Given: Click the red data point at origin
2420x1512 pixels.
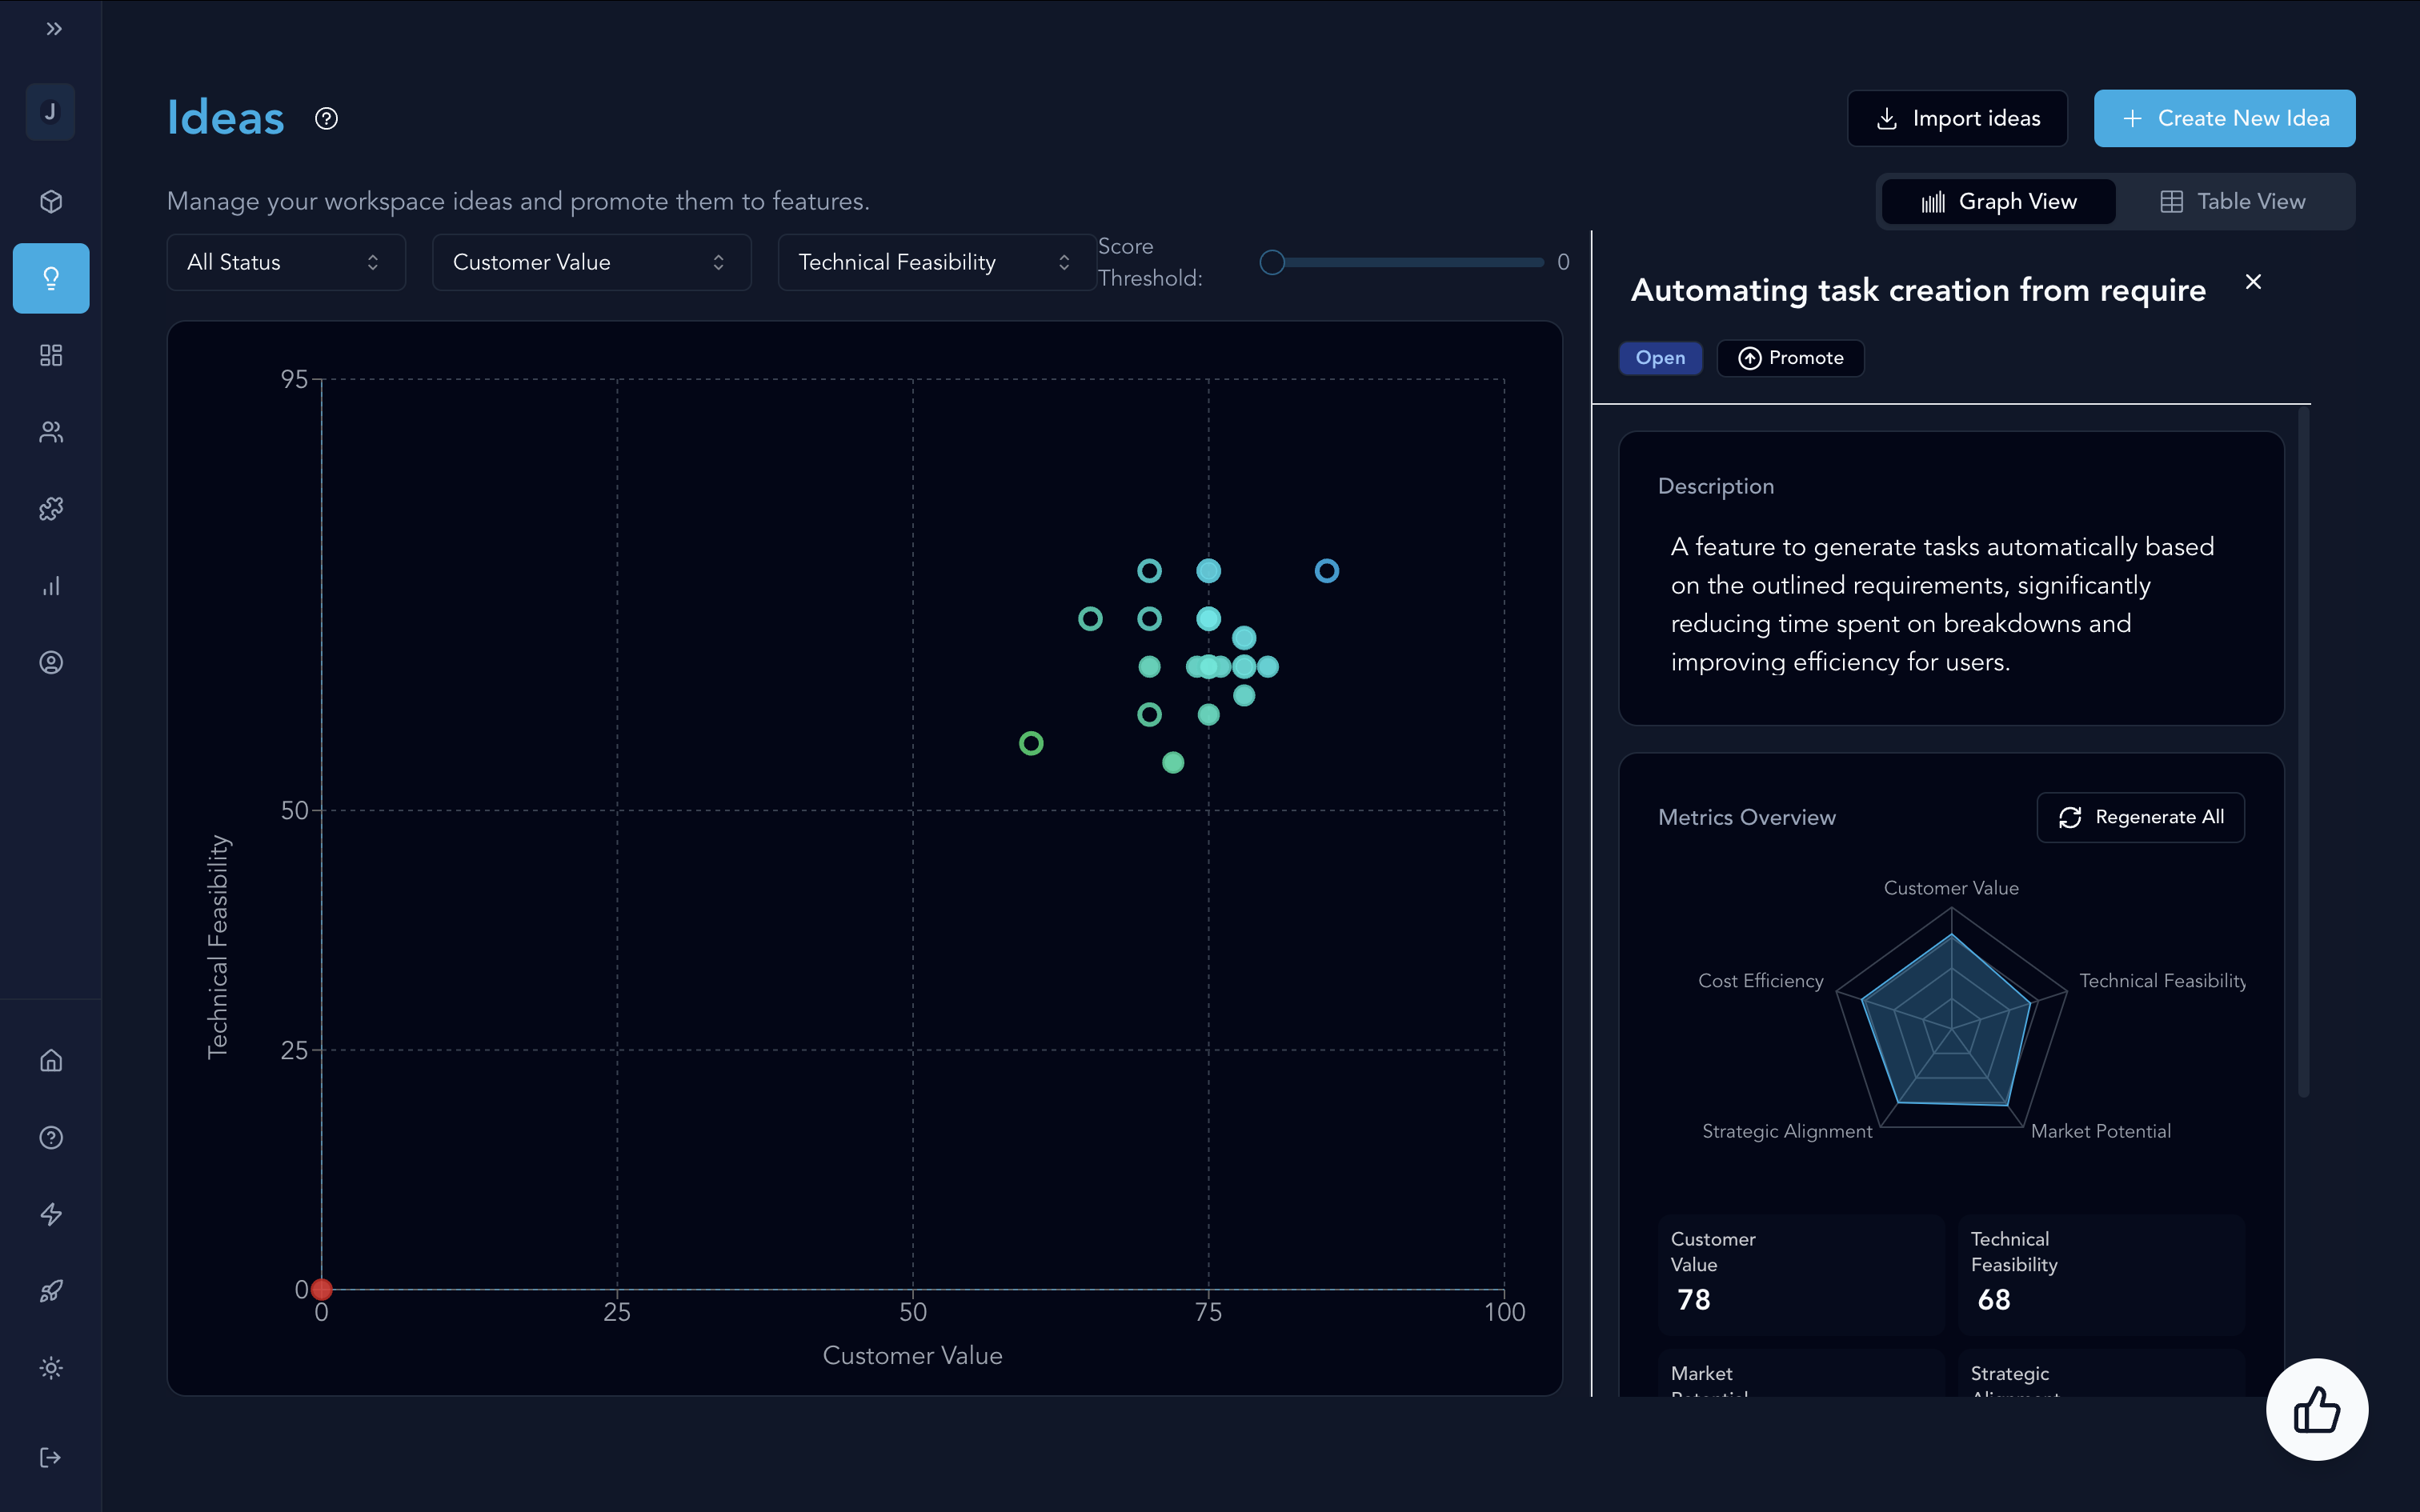Looking at the screenshot, I should pos(321,1289).
